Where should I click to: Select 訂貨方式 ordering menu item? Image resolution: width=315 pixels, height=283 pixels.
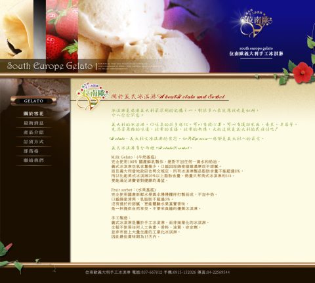click(33, 142)
